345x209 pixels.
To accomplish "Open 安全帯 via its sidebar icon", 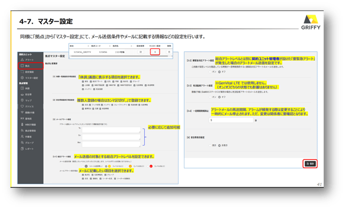I will [22, 94].
